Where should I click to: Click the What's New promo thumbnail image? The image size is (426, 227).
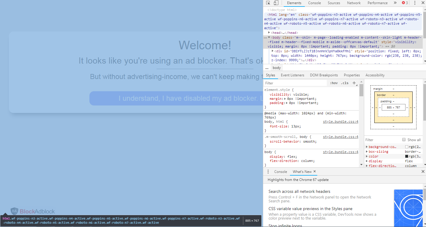pos(408,208)
